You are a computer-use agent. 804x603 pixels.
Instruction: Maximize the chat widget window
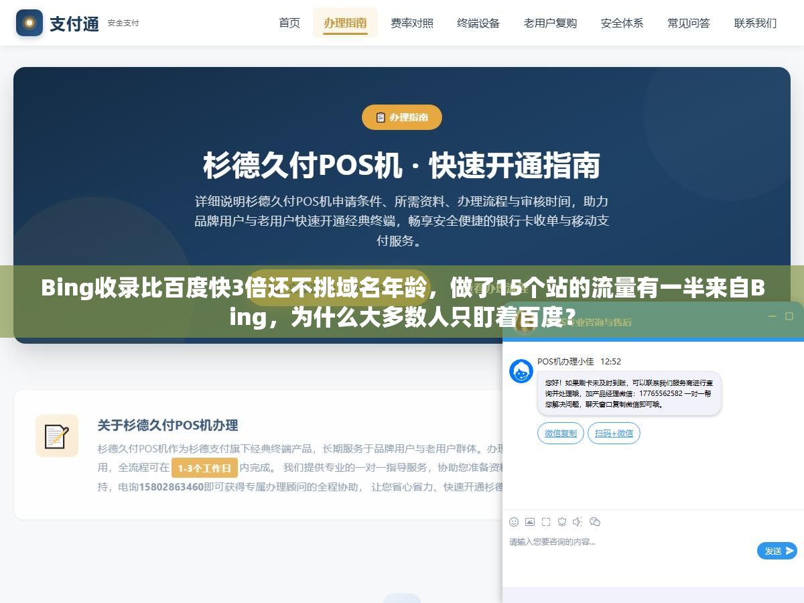click(x=789, y=316)
